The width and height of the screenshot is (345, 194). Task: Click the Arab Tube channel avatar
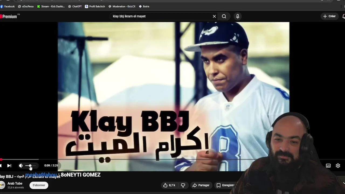(2, 185)
